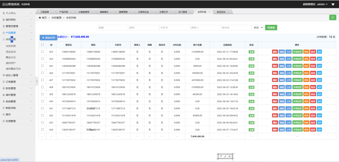The width and height of the screenshot is (339, 162).
Task: Open 虚拟用户 in the sidebar submenu
Action: coord(11,63)
